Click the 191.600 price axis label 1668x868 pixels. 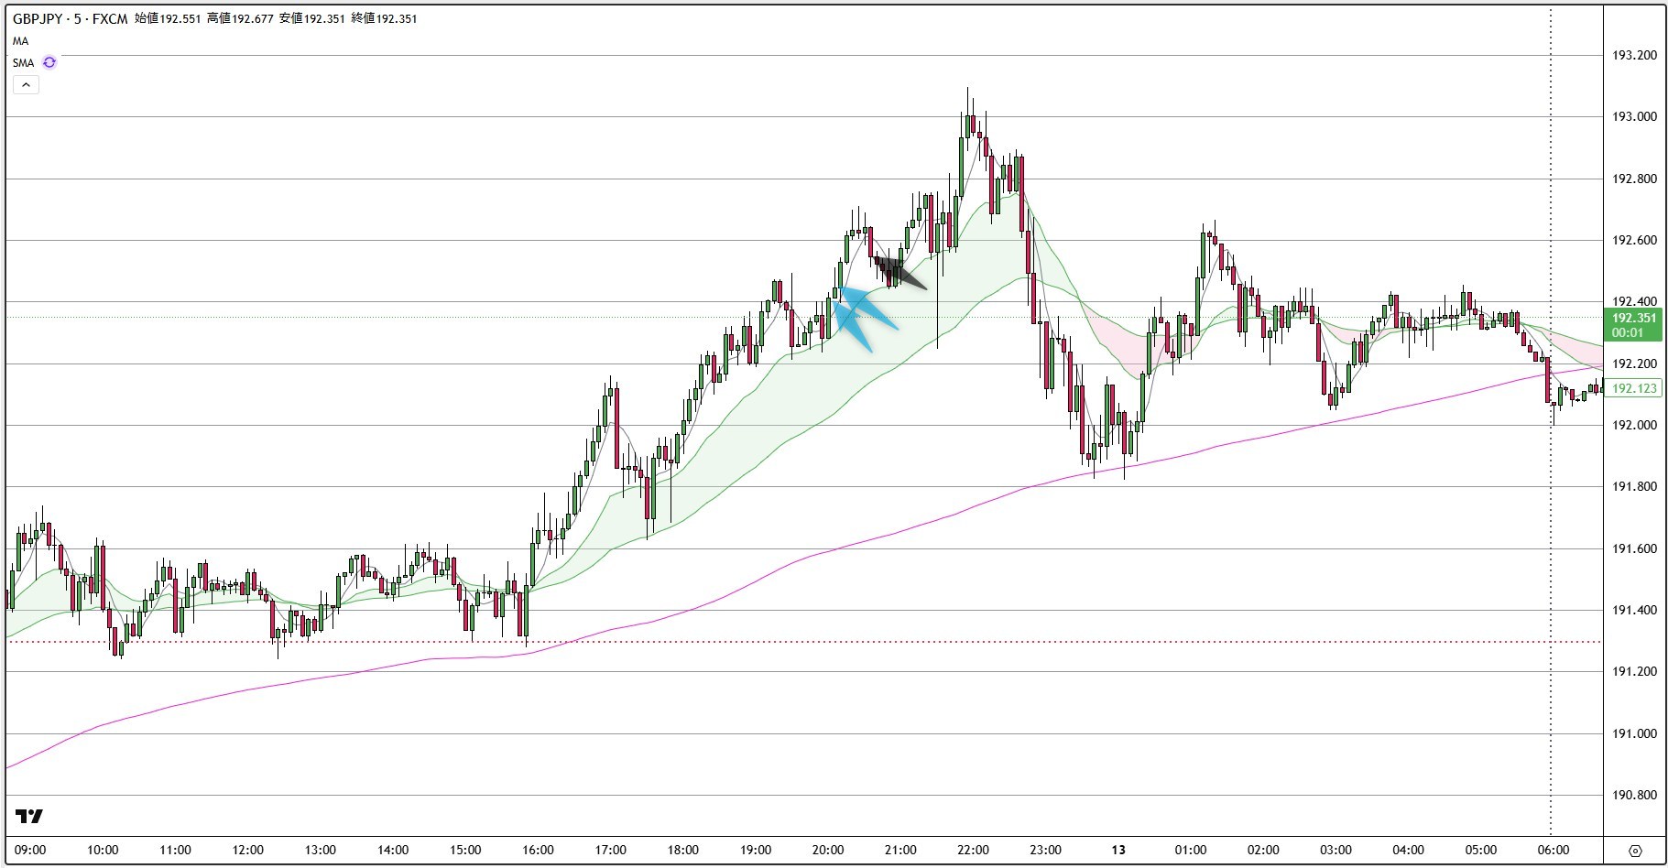(x=1634, y=548)
